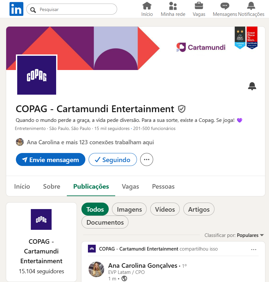Image resolution: width=269 pixels, height=282 pixels.
Task: Click the company page notification bell
Action: (252, 86)
